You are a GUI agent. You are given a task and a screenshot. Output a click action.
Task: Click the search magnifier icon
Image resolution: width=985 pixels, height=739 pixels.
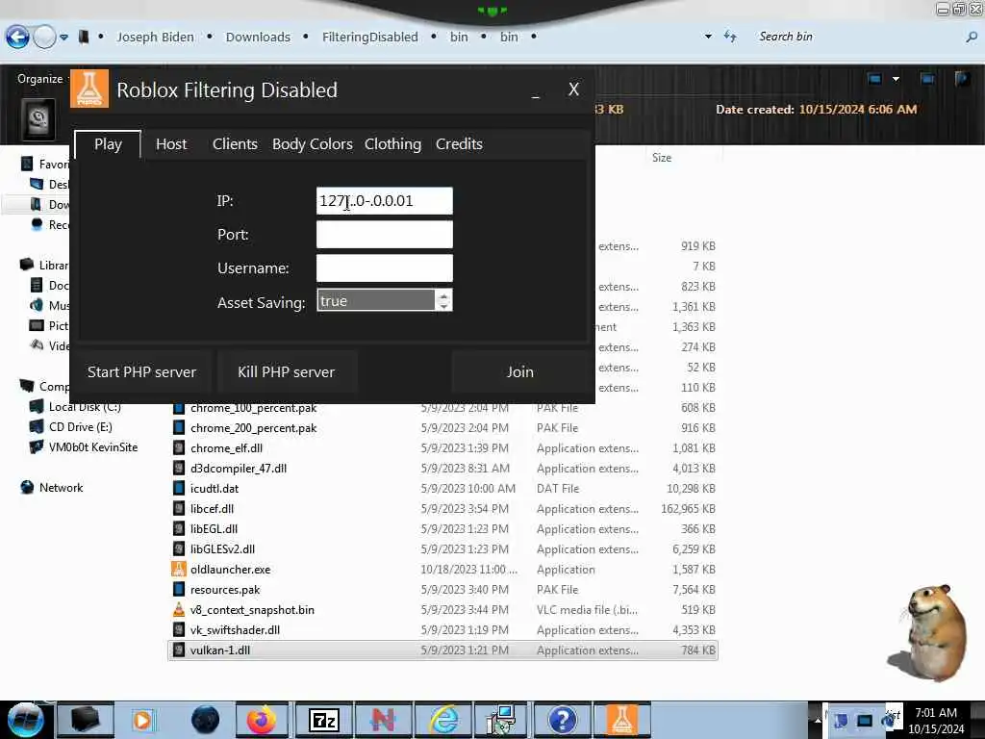pos(972,38)
